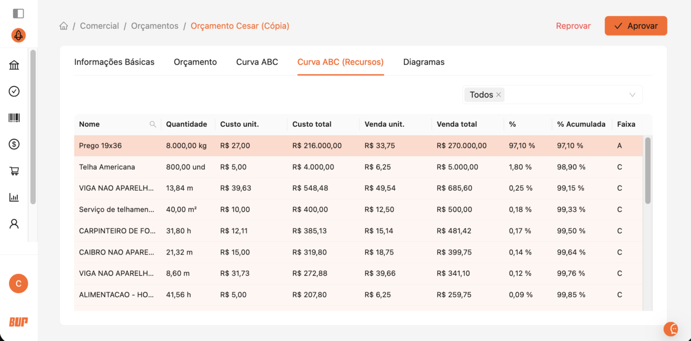Click the BUP logo
The height and width of the screenshot is (341, 691).
click(x=18, y=322)
